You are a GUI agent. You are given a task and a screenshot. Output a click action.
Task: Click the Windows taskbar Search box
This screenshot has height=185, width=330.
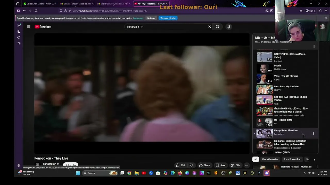(100, 173)
